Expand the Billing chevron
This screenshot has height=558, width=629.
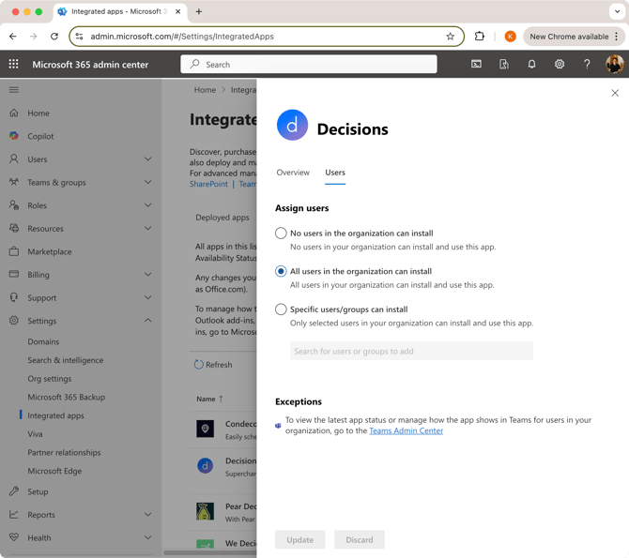[148, 274]
